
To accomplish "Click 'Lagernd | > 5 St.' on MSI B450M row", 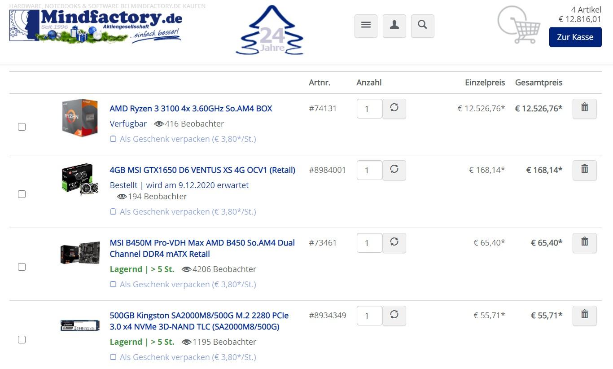I will pyautogui.click(x=142, y=269).
